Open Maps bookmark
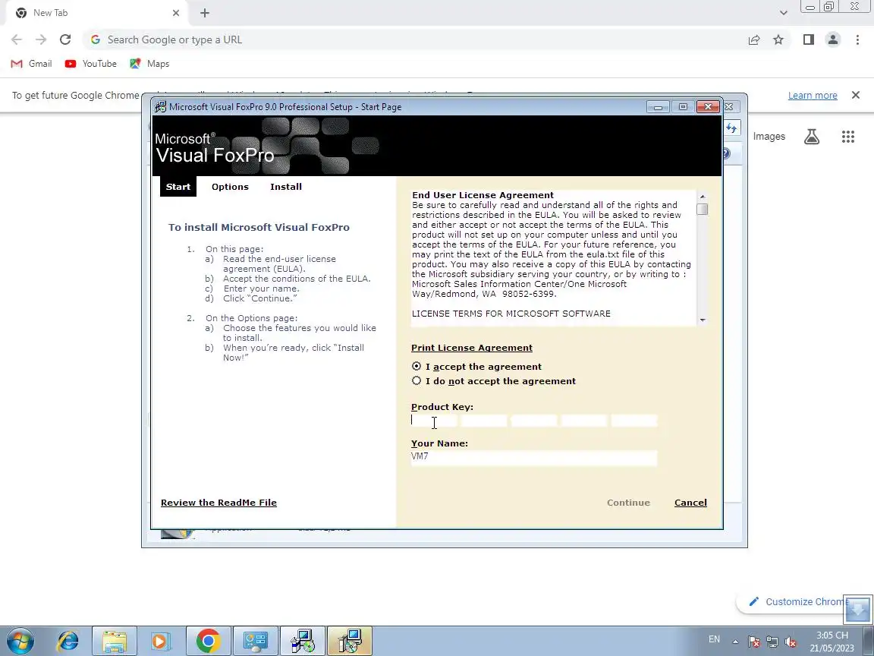Viewport: 874px width, 656px height. coord(149,64)
